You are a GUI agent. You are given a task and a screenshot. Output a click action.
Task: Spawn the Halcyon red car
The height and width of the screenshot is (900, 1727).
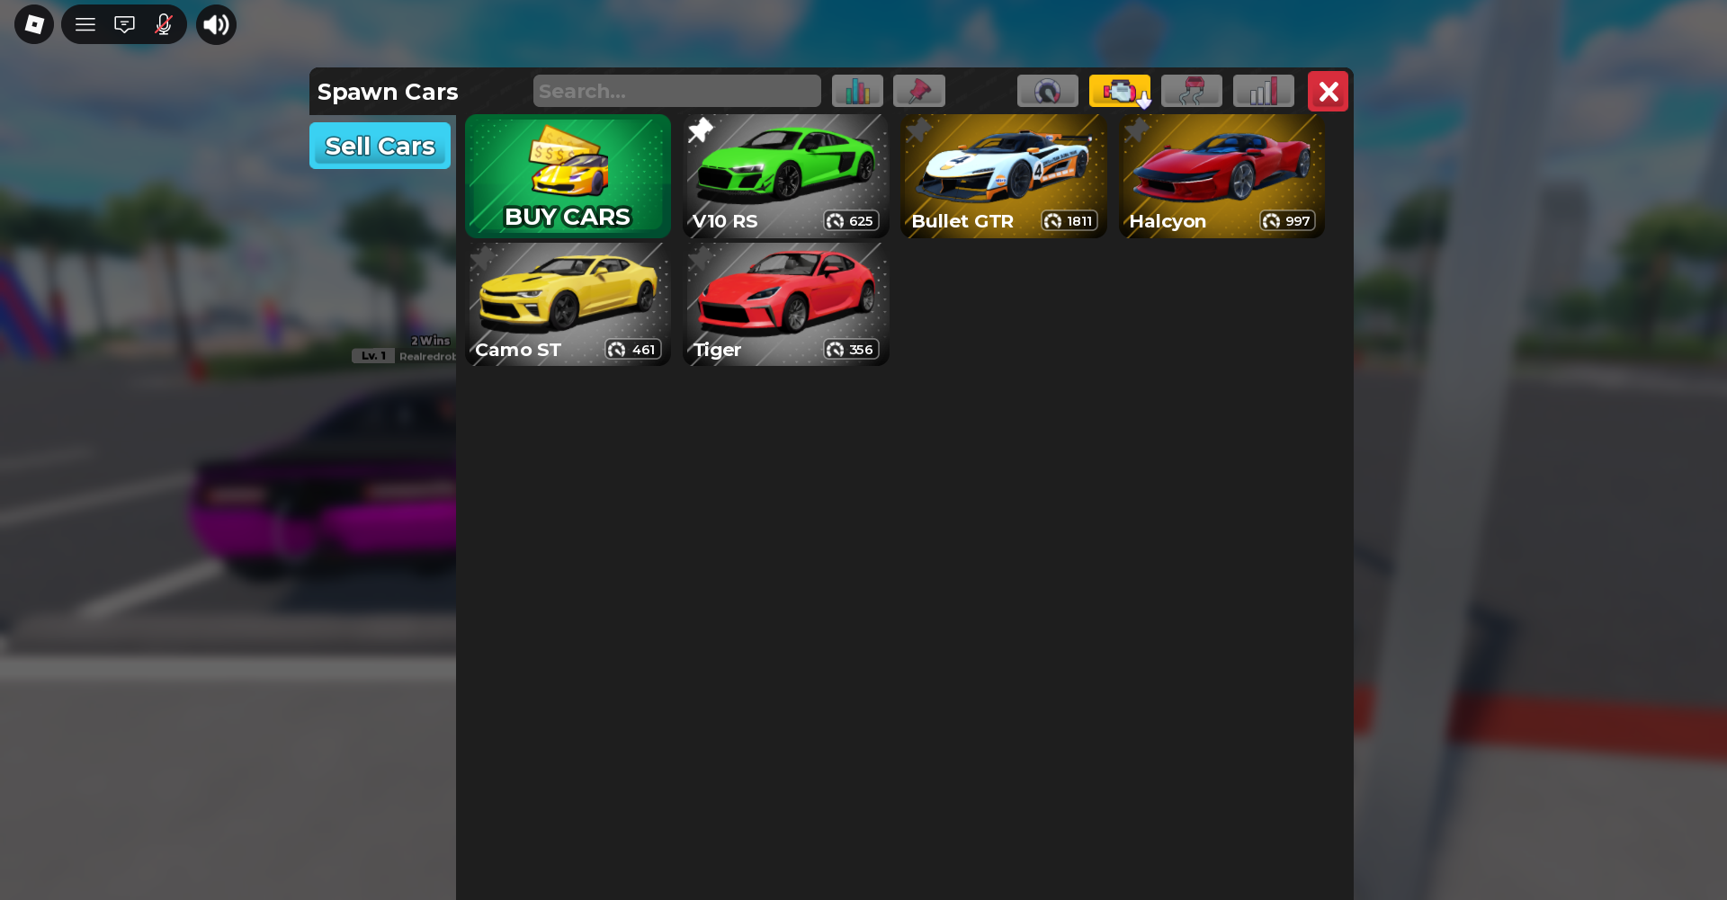(x=1222, y=176)
